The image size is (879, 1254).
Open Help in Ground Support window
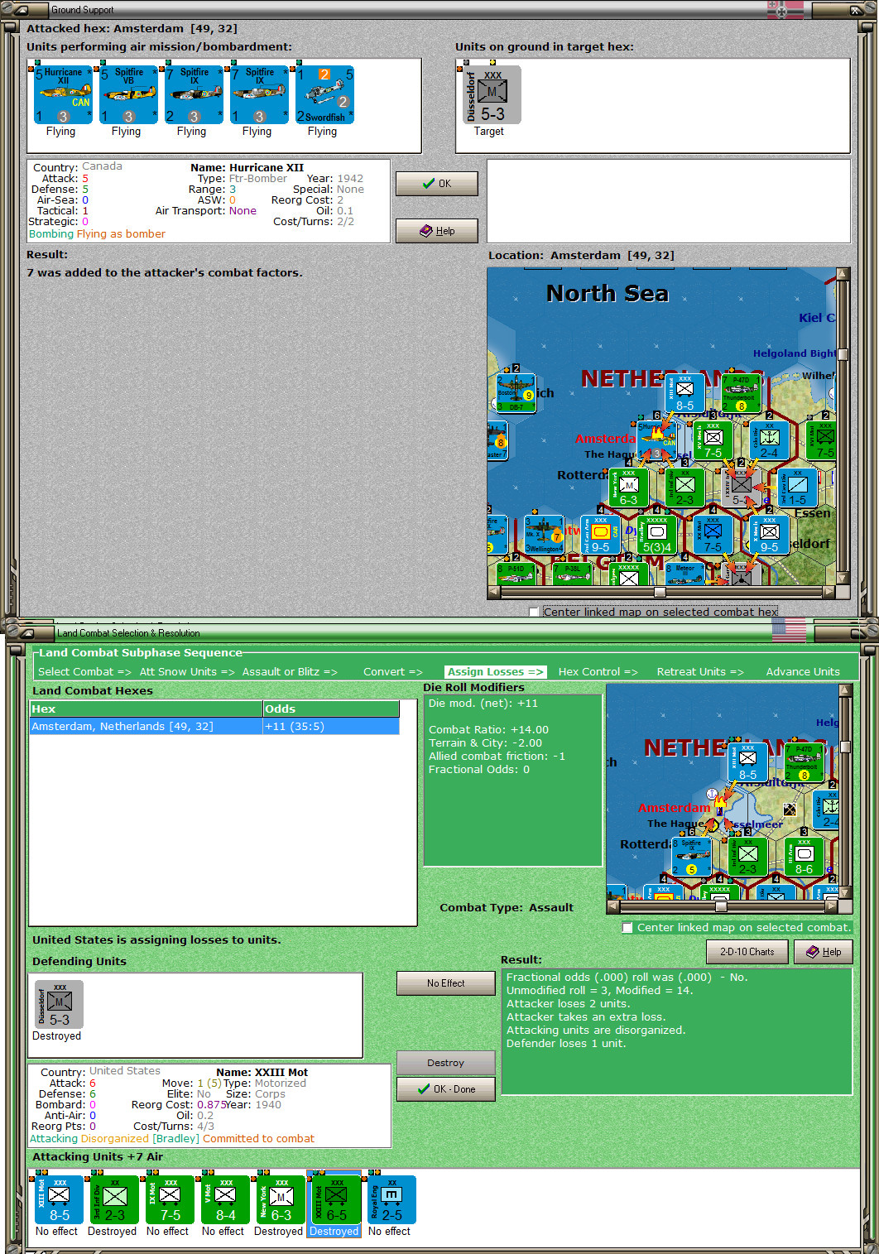437,231
